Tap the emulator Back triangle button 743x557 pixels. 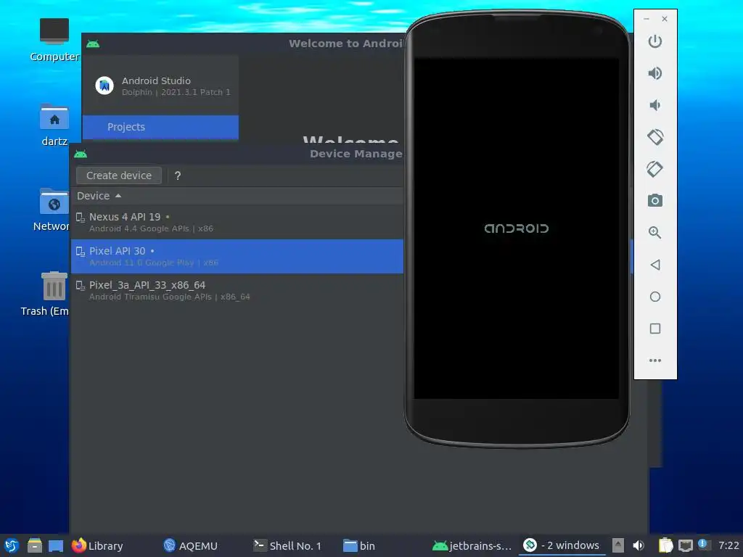[x=655, y=264]
